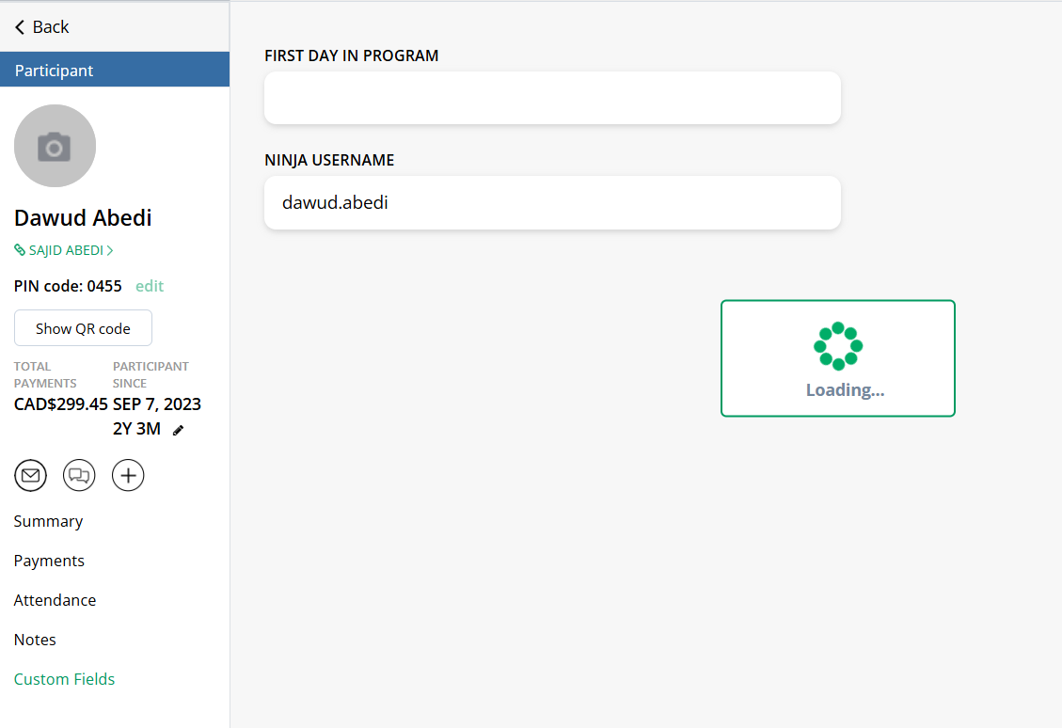Click the Back chevron arrow

[20, 27]
